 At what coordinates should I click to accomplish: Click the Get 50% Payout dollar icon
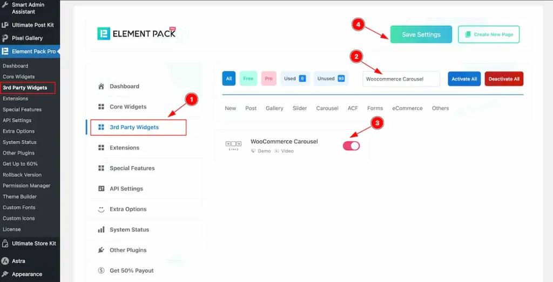pyautogui.click(x=101, y=270)
